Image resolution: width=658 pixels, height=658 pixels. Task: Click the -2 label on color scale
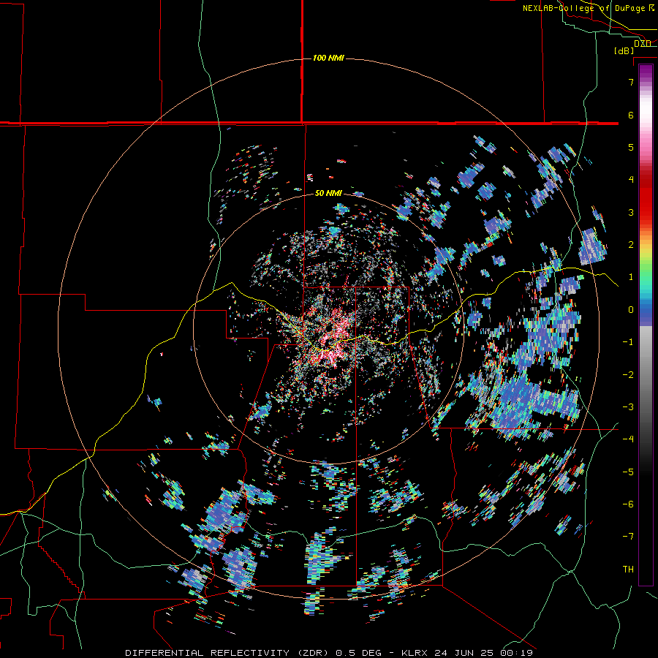pos(628,374)
